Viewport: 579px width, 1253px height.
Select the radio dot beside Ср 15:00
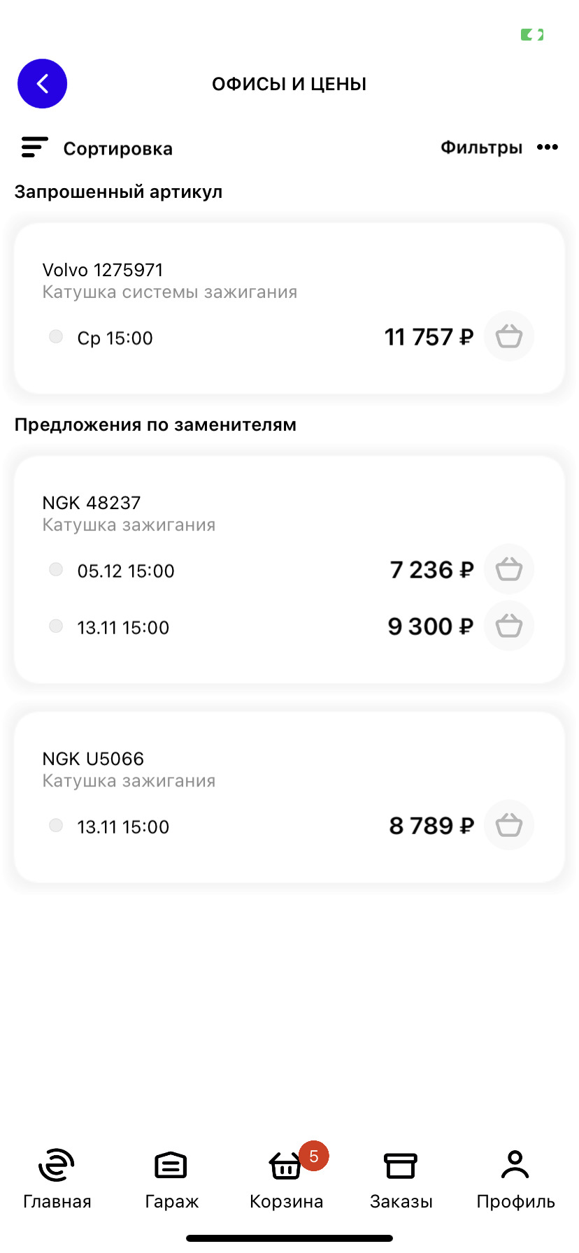tap(56, 337)
